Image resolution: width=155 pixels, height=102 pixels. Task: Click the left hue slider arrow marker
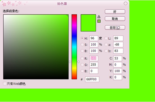pyautogui.click(x=70, y=62)
